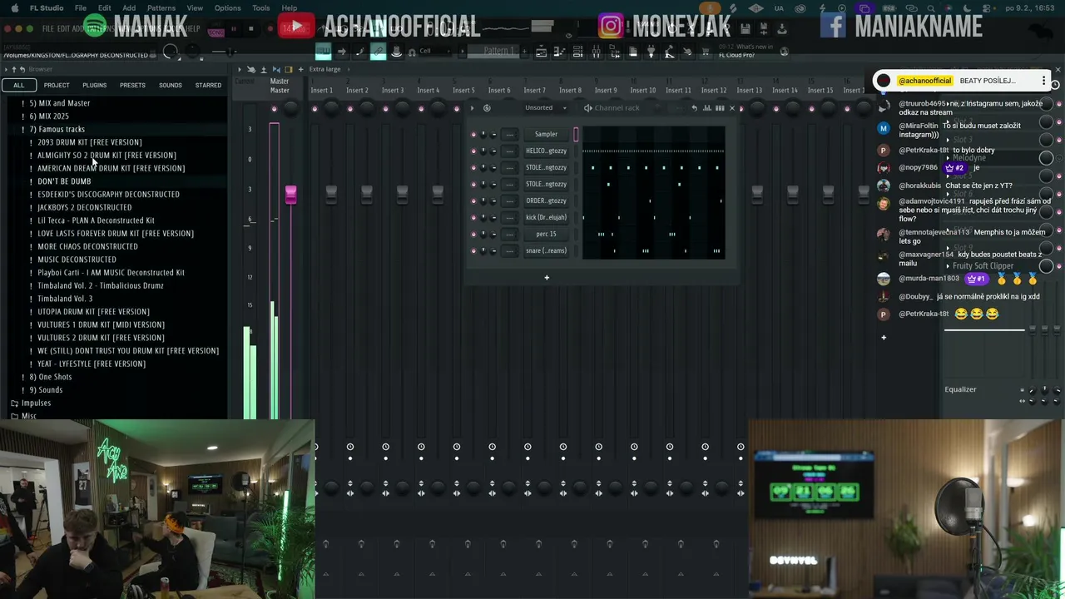Collapse the 7) Famous tracks folder
Image resolution: width=1065 pixels, height=599 pixels.
[57, 129]
